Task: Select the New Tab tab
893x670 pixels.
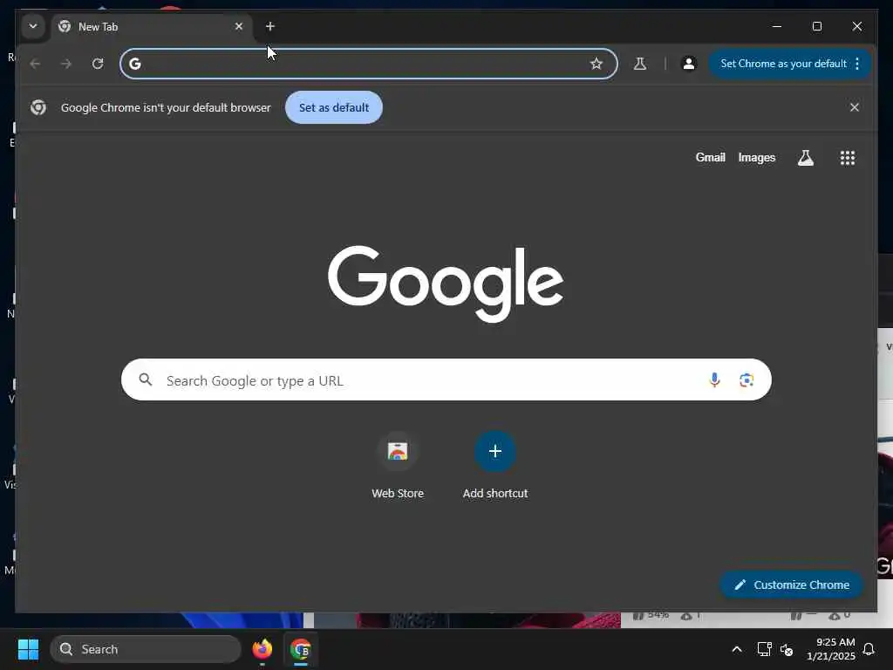Action: click(152, 27)
